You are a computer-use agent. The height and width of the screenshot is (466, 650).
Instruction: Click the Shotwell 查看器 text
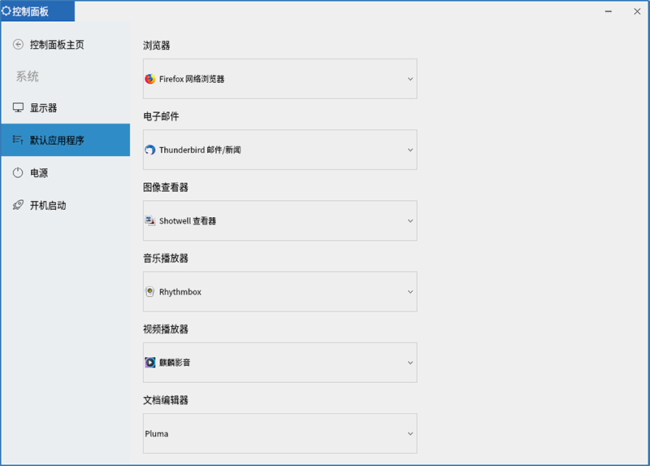click(x=188, y=220)
